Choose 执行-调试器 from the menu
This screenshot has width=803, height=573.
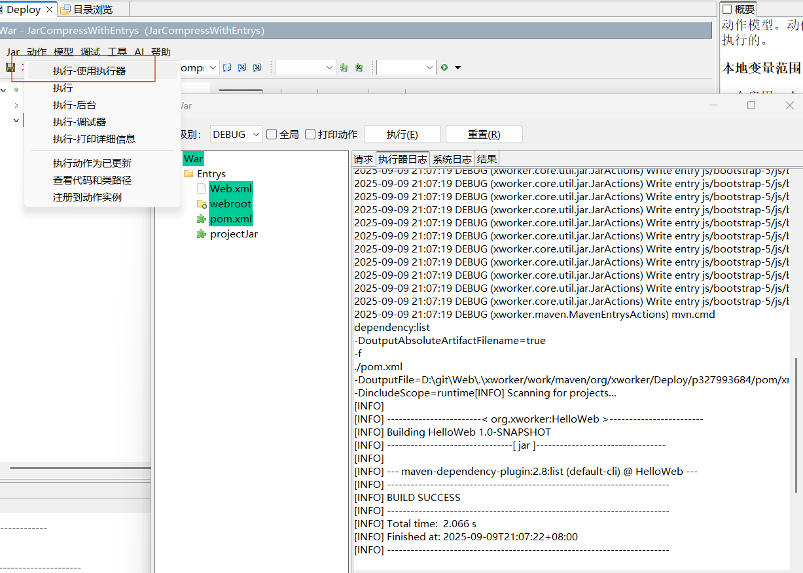coord(101,122)
